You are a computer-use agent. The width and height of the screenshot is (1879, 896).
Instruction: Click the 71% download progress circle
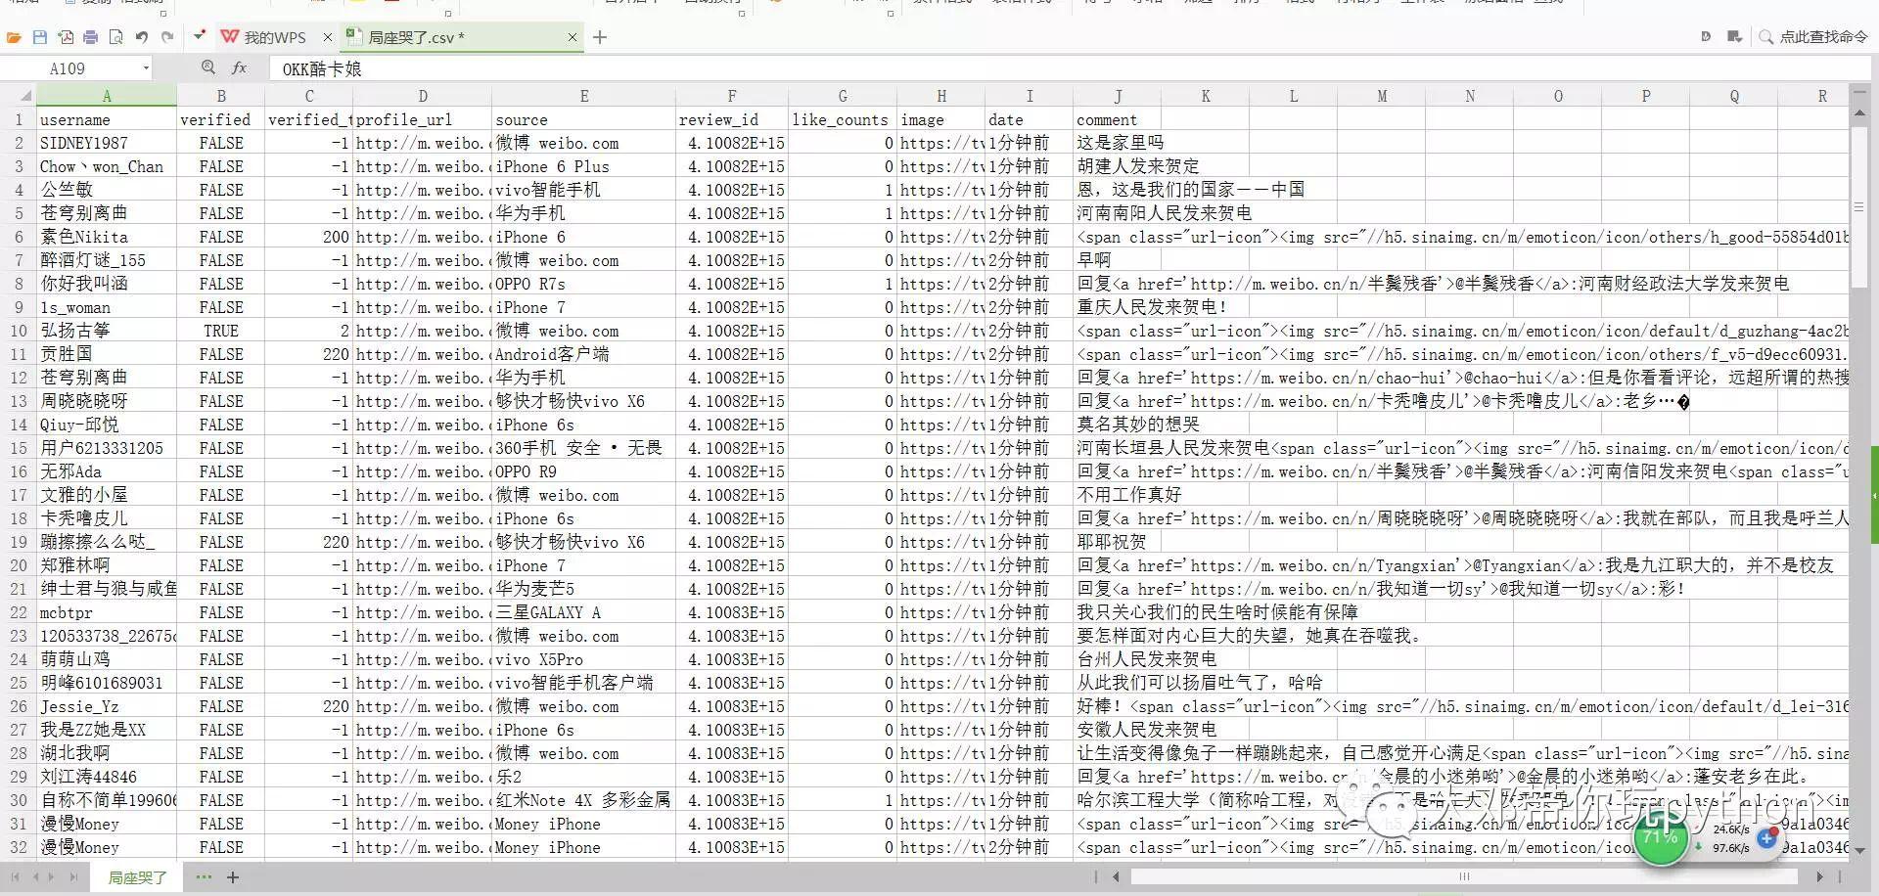pyautogui.click(x=1661, y=838)
